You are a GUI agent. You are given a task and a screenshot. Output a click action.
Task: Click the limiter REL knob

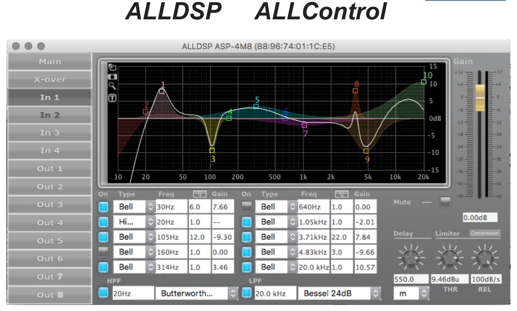click(485, 258)
